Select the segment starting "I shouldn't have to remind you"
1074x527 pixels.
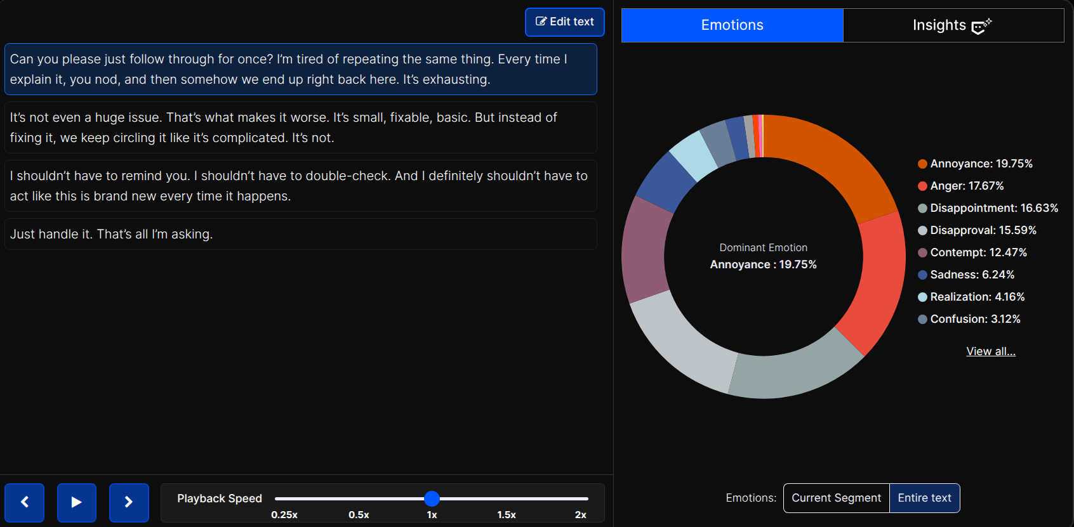click(x=300, y=186)
